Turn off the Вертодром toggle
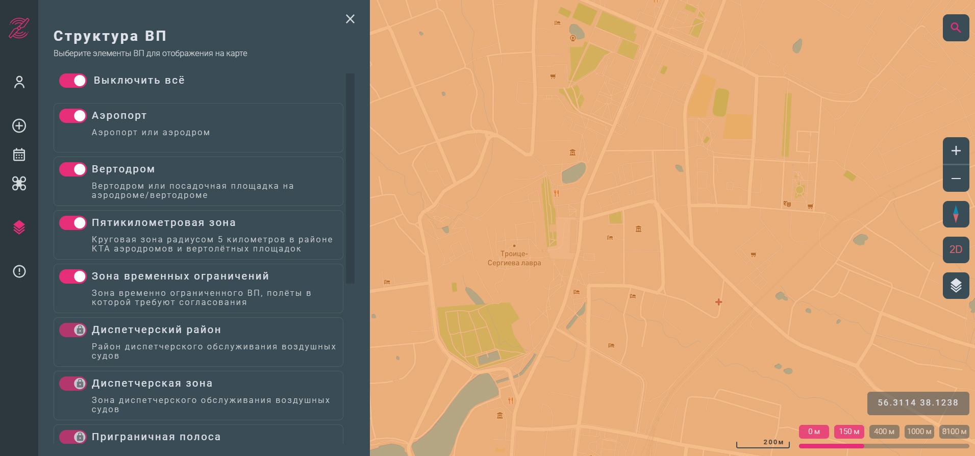This screenshot has height=456, width=975. [x=73, y=169]
